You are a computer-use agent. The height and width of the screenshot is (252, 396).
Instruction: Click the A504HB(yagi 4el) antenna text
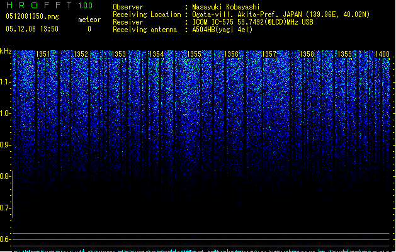click(222, 30)
